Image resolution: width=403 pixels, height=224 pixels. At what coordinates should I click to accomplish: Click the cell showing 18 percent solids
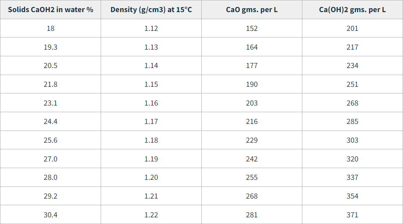(x=51, y=29)
